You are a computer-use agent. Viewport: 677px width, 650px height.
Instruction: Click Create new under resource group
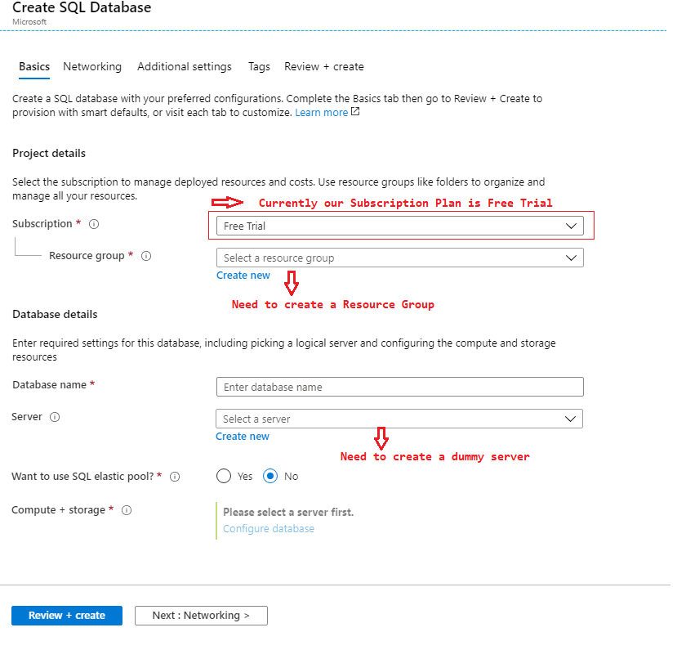pyautogui.click(x=243, y=275)
